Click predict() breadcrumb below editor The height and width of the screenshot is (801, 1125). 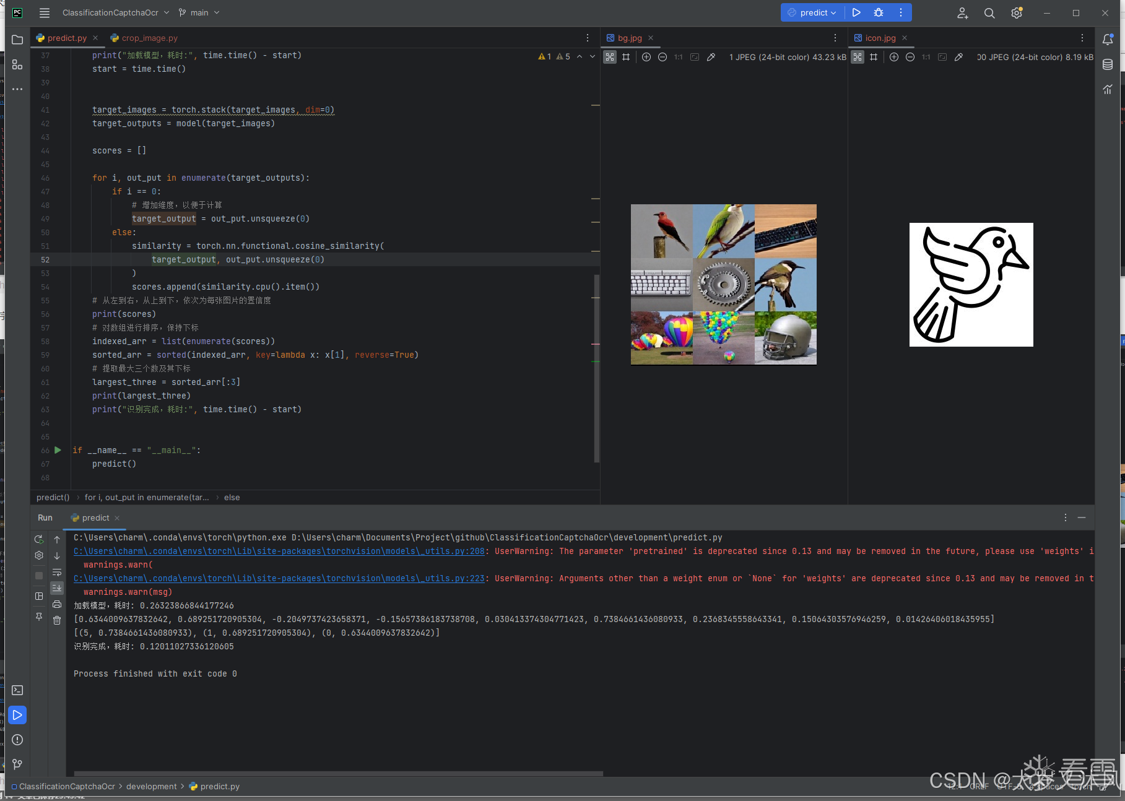click(x=53, y=497)
